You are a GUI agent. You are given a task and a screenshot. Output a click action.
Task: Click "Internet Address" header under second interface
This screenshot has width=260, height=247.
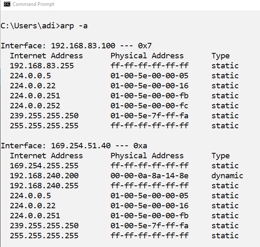[x=46, y=156]
